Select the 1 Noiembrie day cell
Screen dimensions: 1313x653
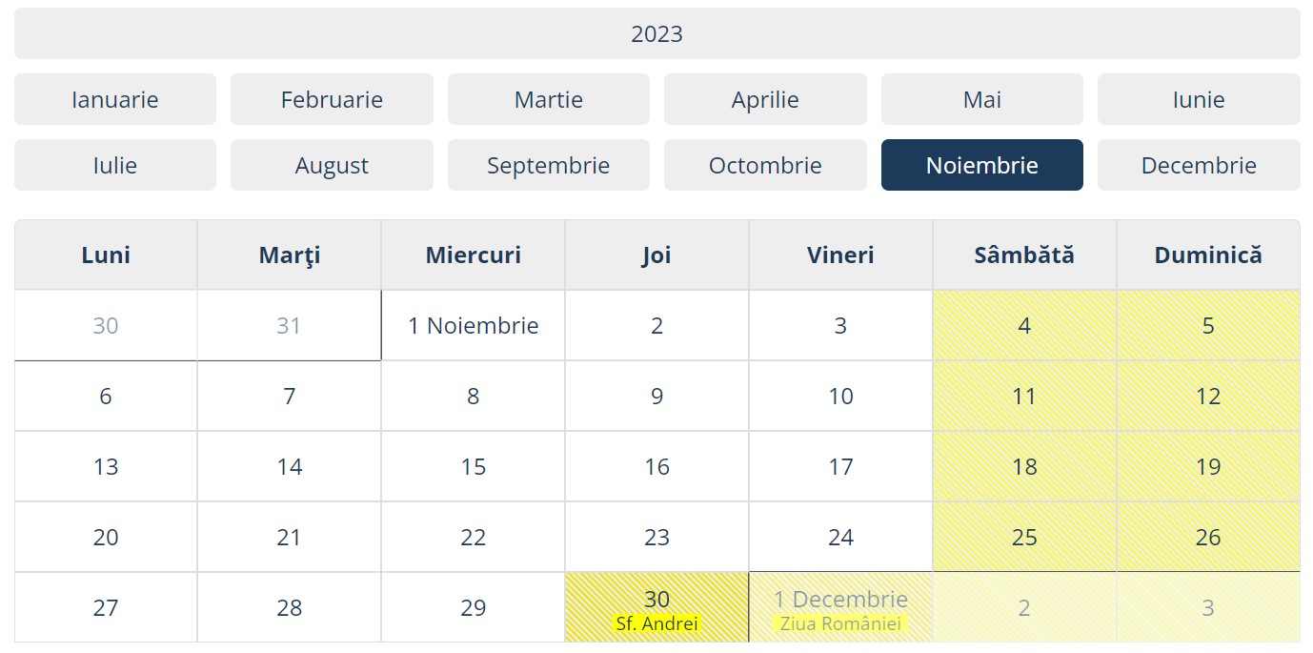(474, 326)
